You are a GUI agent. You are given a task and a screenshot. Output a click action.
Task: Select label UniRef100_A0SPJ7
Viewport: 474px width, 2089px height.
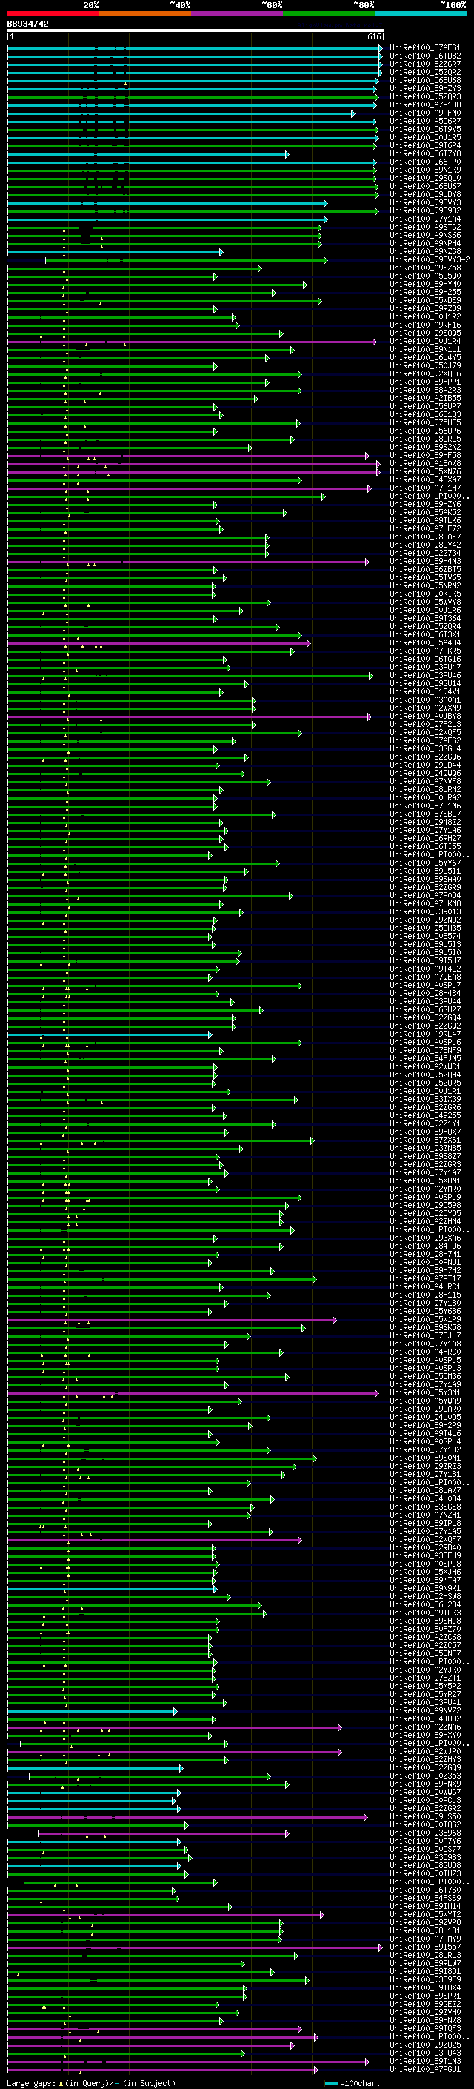pos(424,986)
